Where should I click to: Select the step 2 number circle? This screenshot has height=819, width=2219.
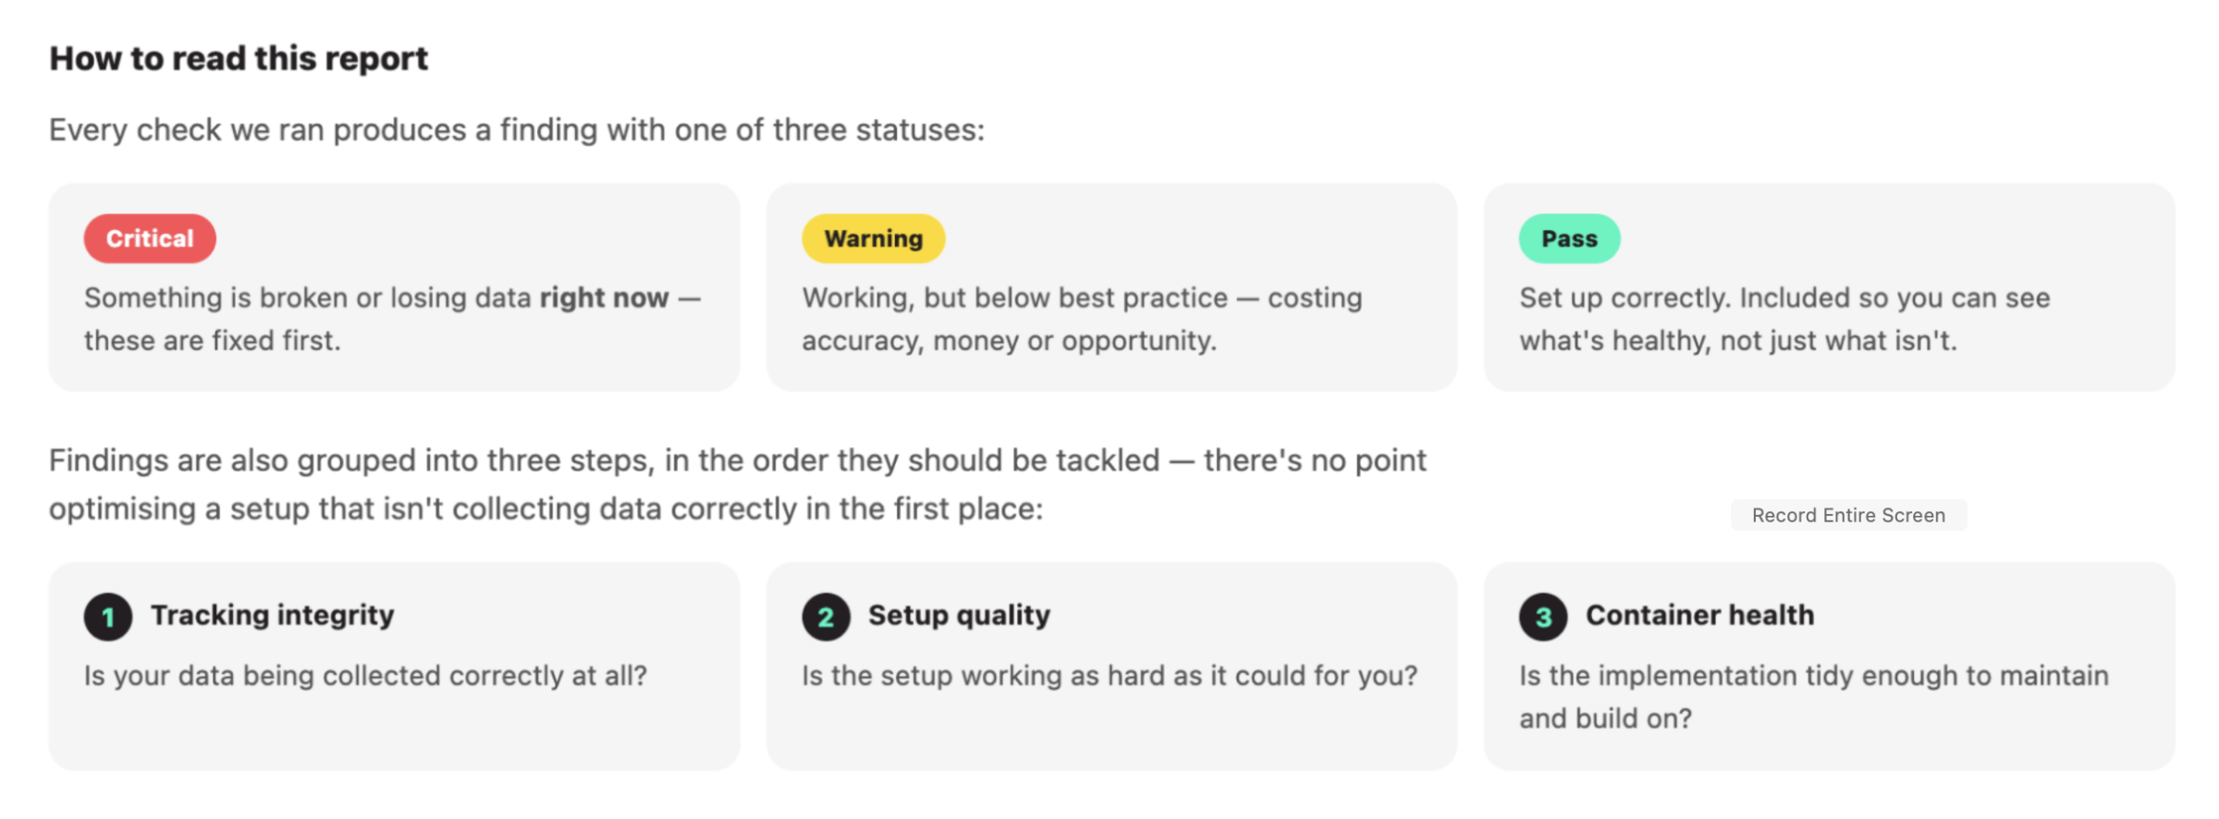[826, 617]
